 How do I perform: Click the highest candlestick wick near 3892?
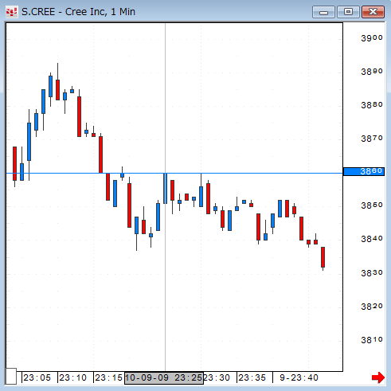click(x=57, y=71)
